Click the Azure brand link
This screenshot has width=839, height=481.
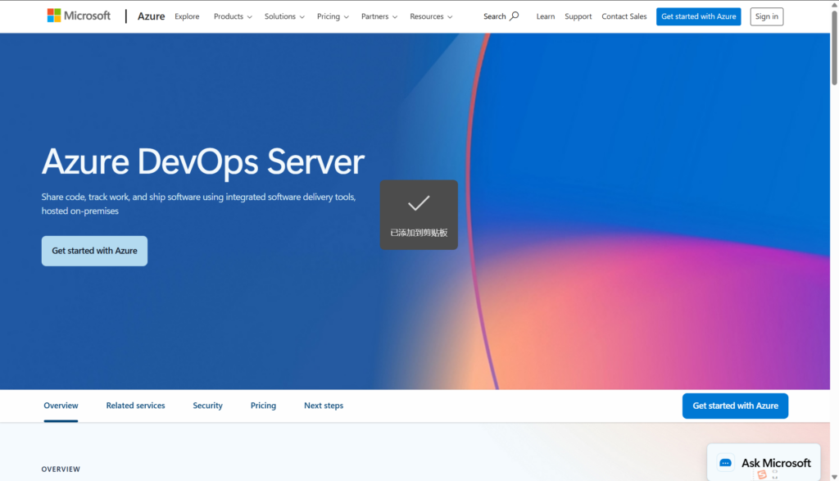pyautogui.click(x=151, y=16)
